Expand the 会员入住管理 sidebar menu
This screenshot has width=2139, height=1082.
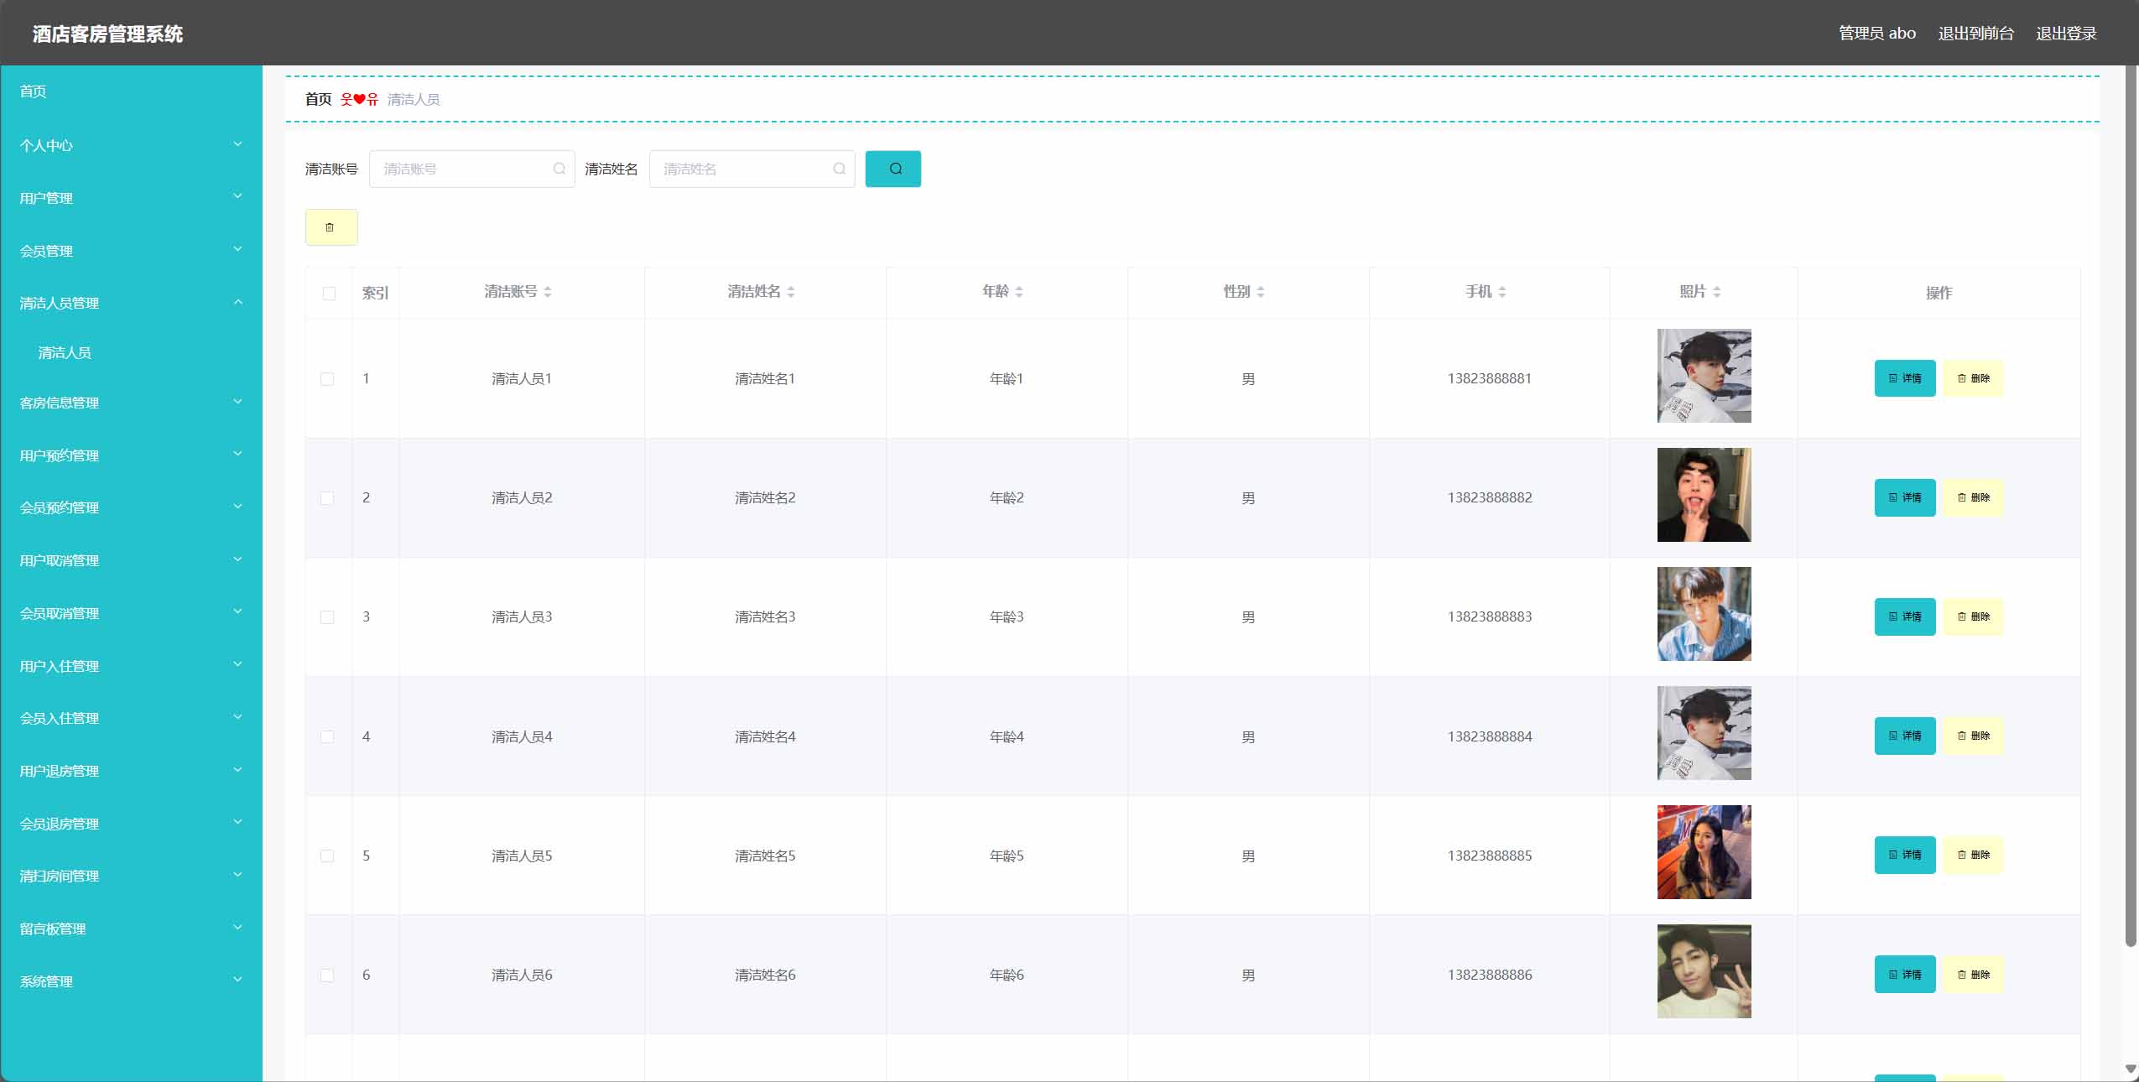[131, 718]
